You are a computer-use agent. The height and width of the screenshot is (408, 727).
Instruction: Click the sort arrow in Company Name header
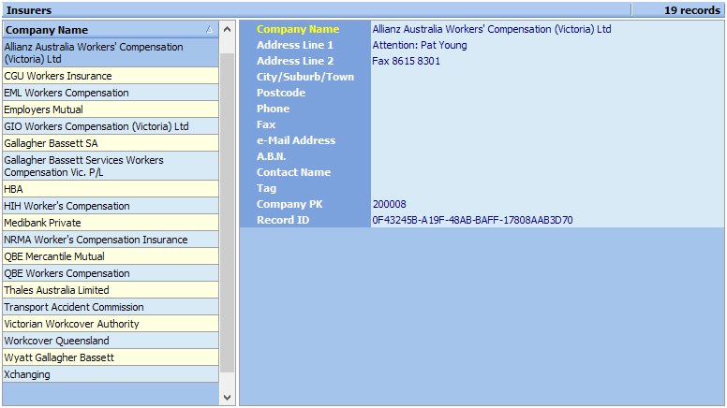click(210, 30)
